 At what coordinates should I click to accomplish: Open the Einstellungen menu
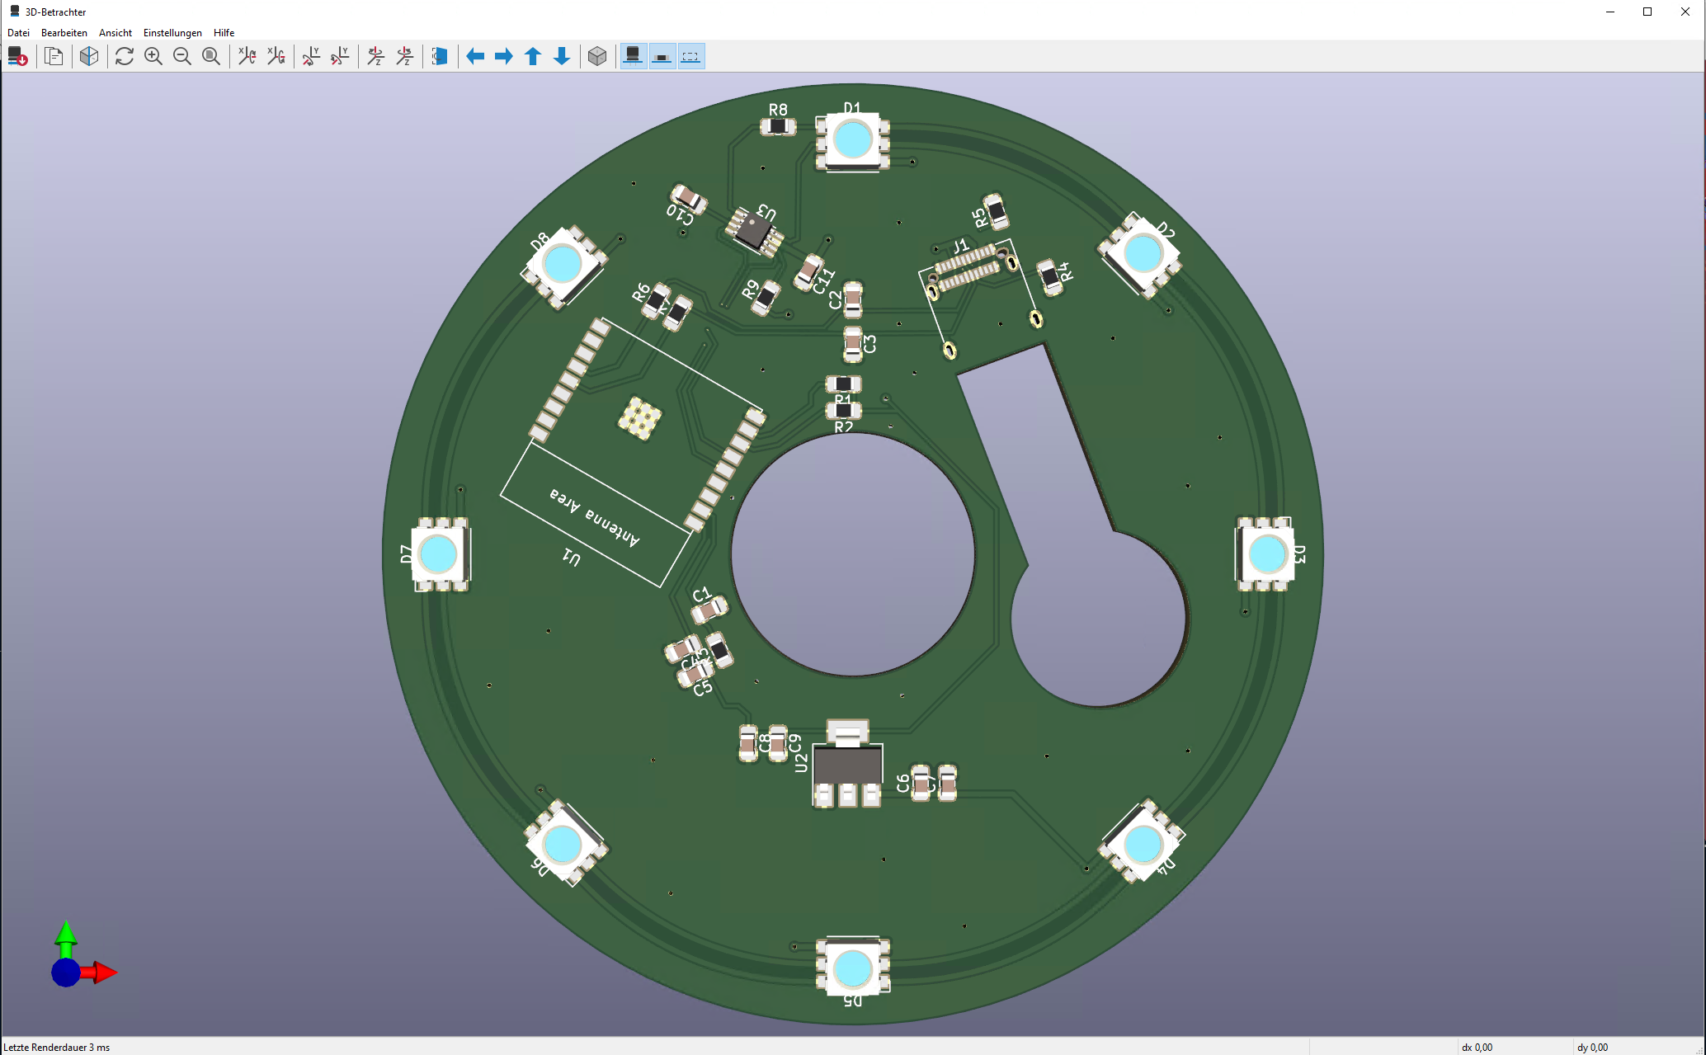172,33
